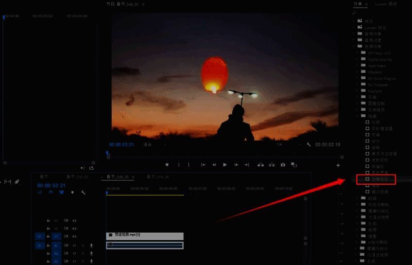This screenshot has height=265, width=412.
Task: Switch to the Lumetri tab beside Effects
Action: point(388,4)
